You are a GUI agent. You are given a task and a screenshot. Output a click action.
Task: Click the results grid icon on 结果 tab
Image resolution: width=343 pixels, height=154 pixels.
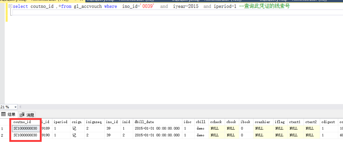pos(3,114)
